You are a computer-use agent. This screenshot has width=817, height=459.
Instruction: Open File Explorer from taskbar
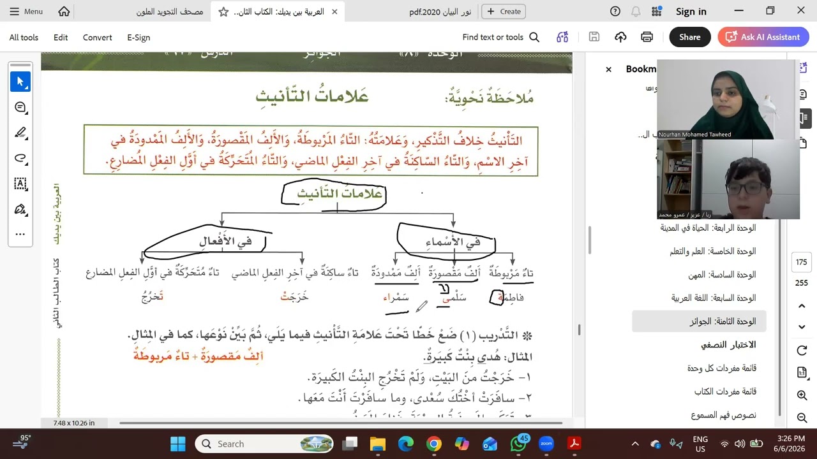[x=377, y=444]
